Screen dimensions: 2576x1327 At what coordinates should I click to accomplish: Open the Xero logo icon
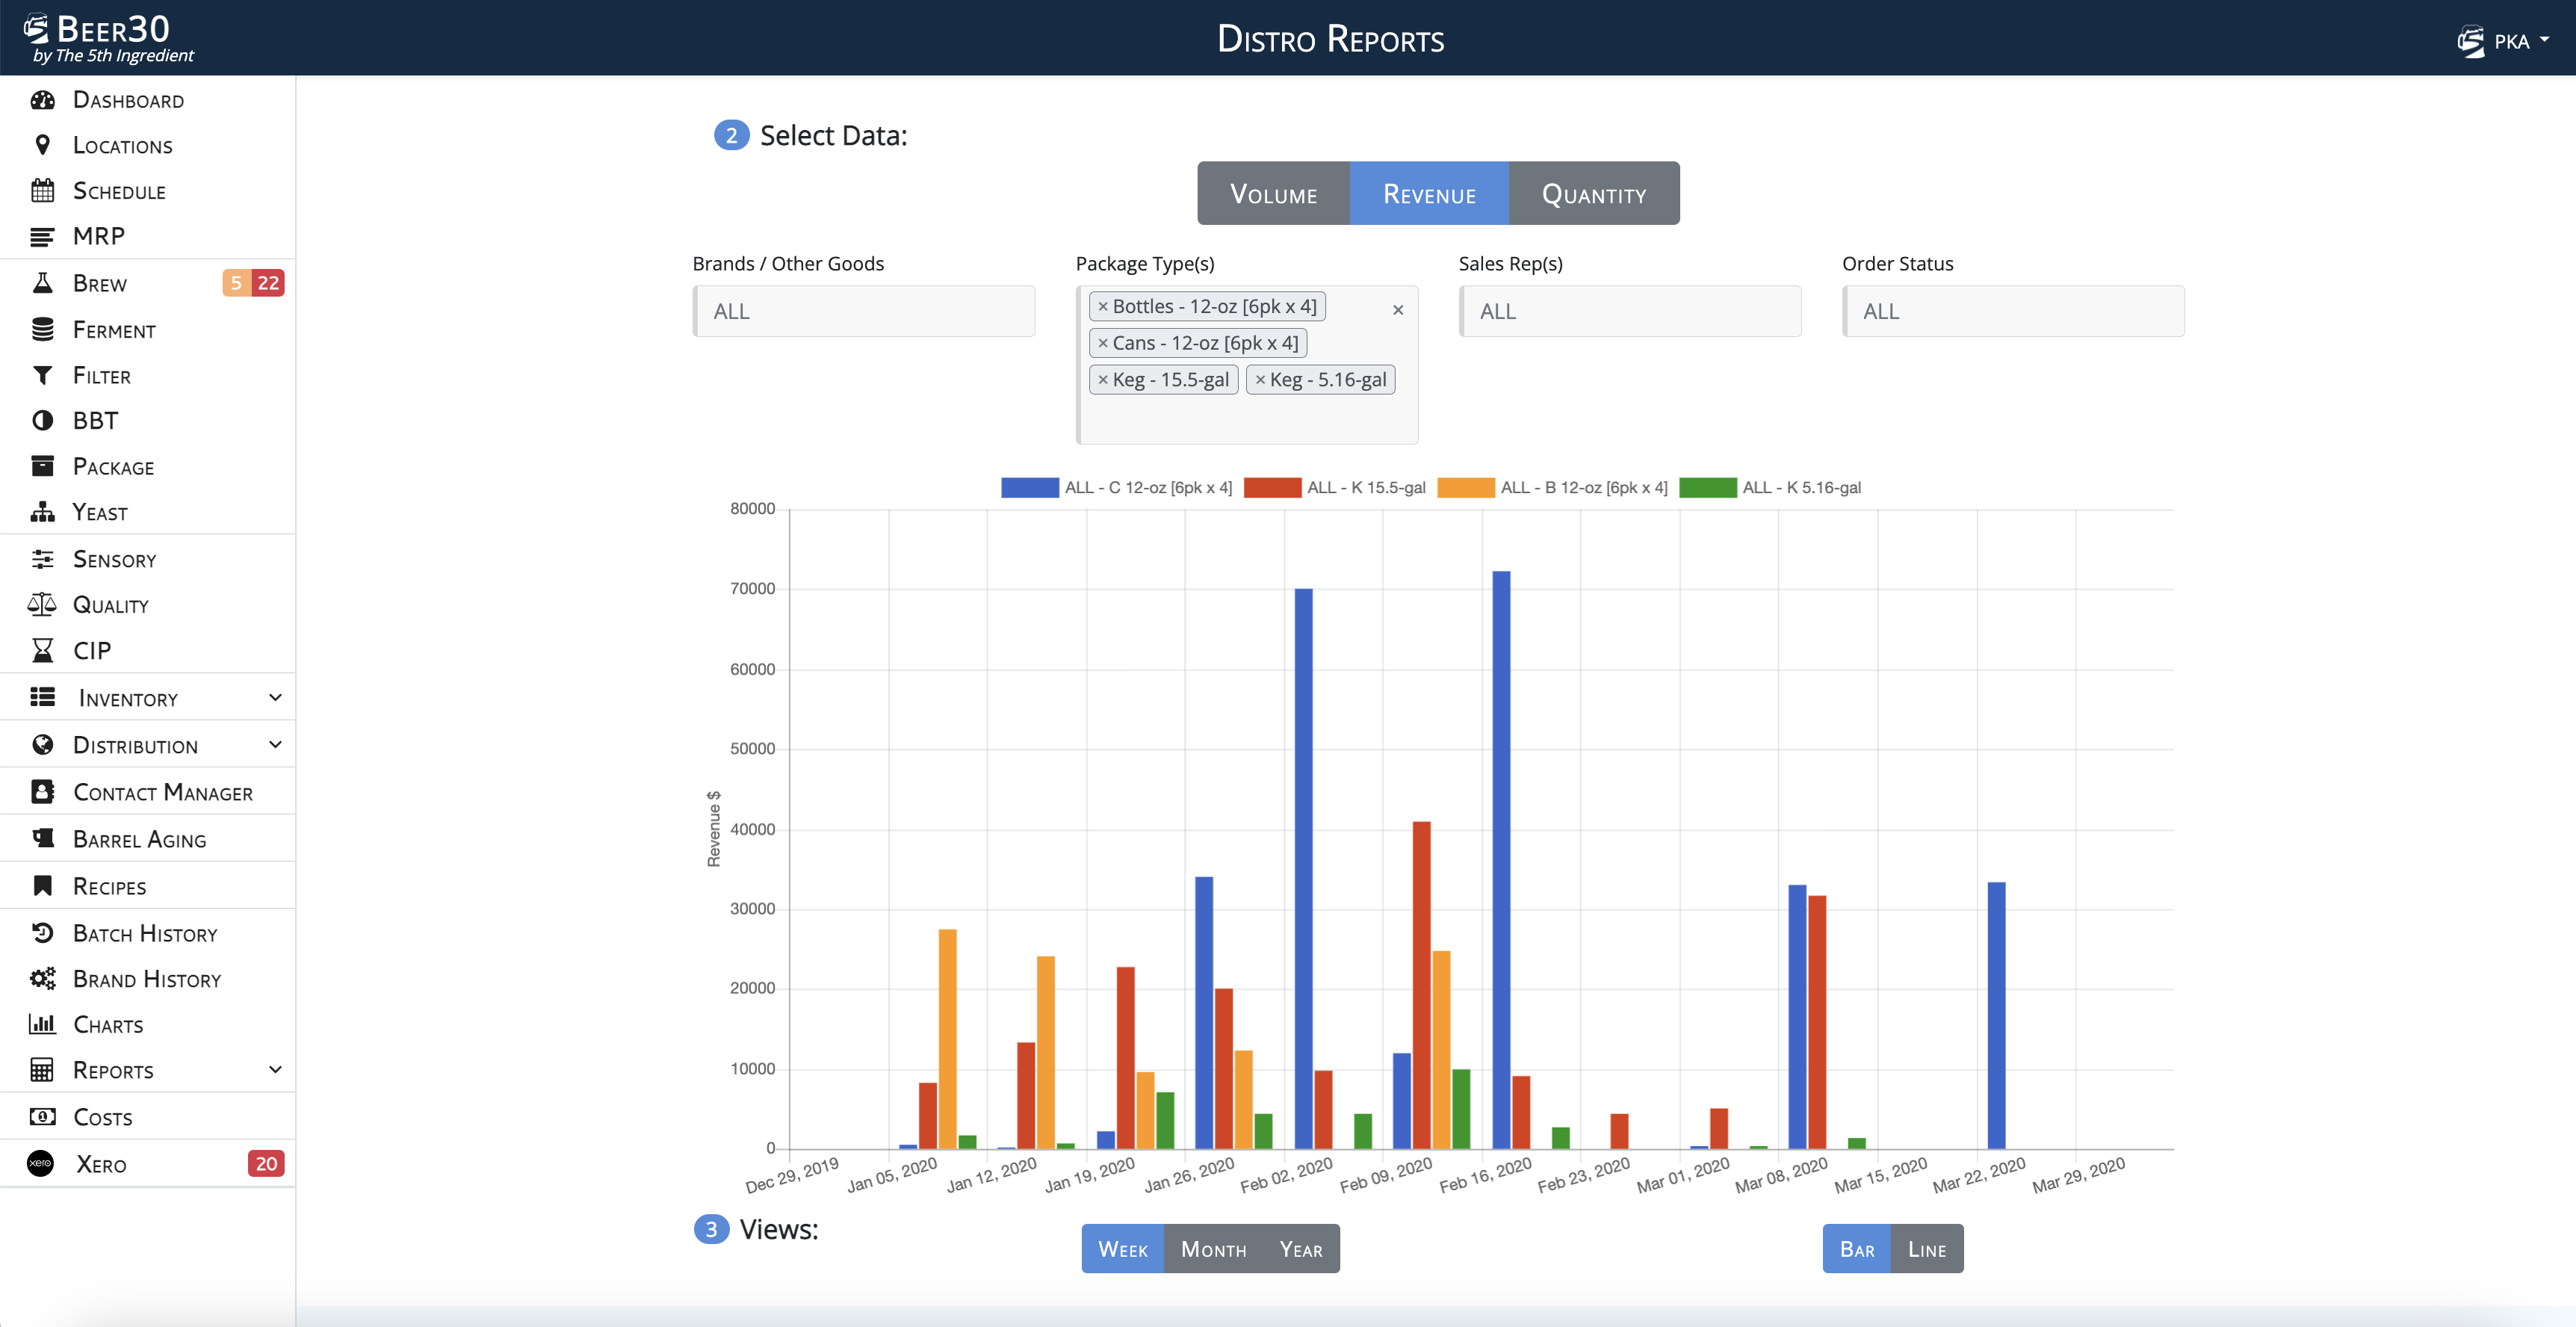click(40, 1164)
